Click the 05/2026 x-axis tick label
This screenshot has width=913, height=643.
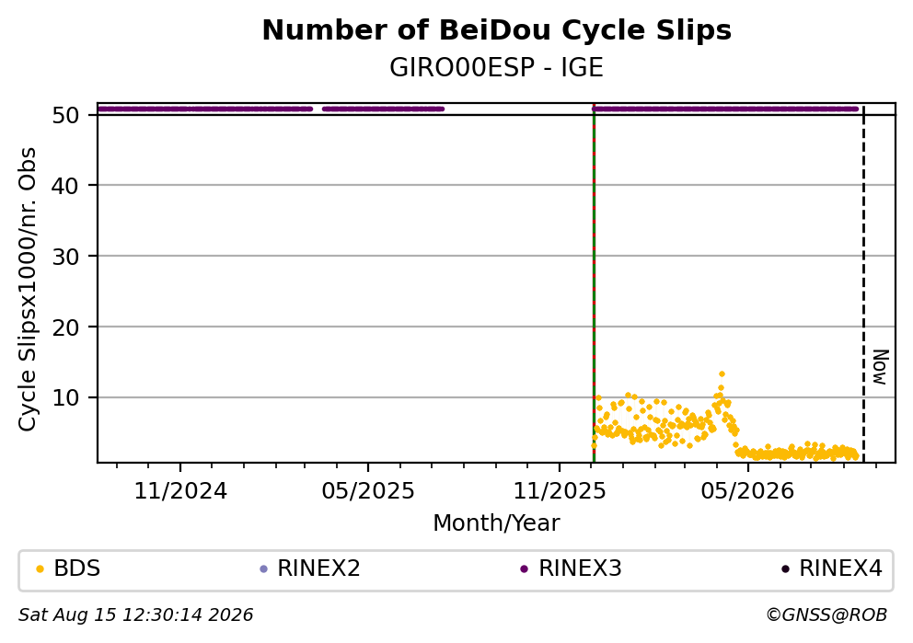(x=747, y=491)
